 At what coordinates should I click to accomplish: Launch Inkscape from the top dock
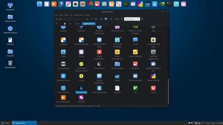[75, 4]
